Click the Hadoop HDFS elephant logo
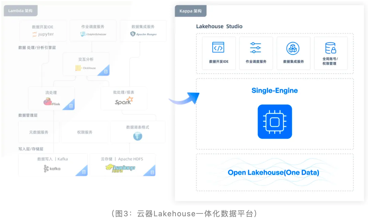Viewport: 368px width, 219px height. click(120, 168)
